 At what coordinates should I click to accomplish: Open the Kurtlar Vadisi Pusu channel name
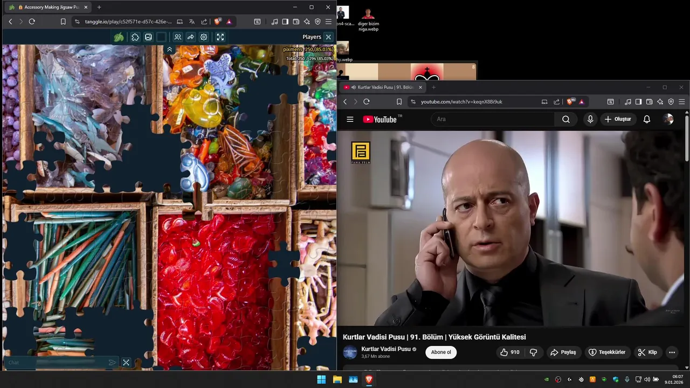(386, 349)
